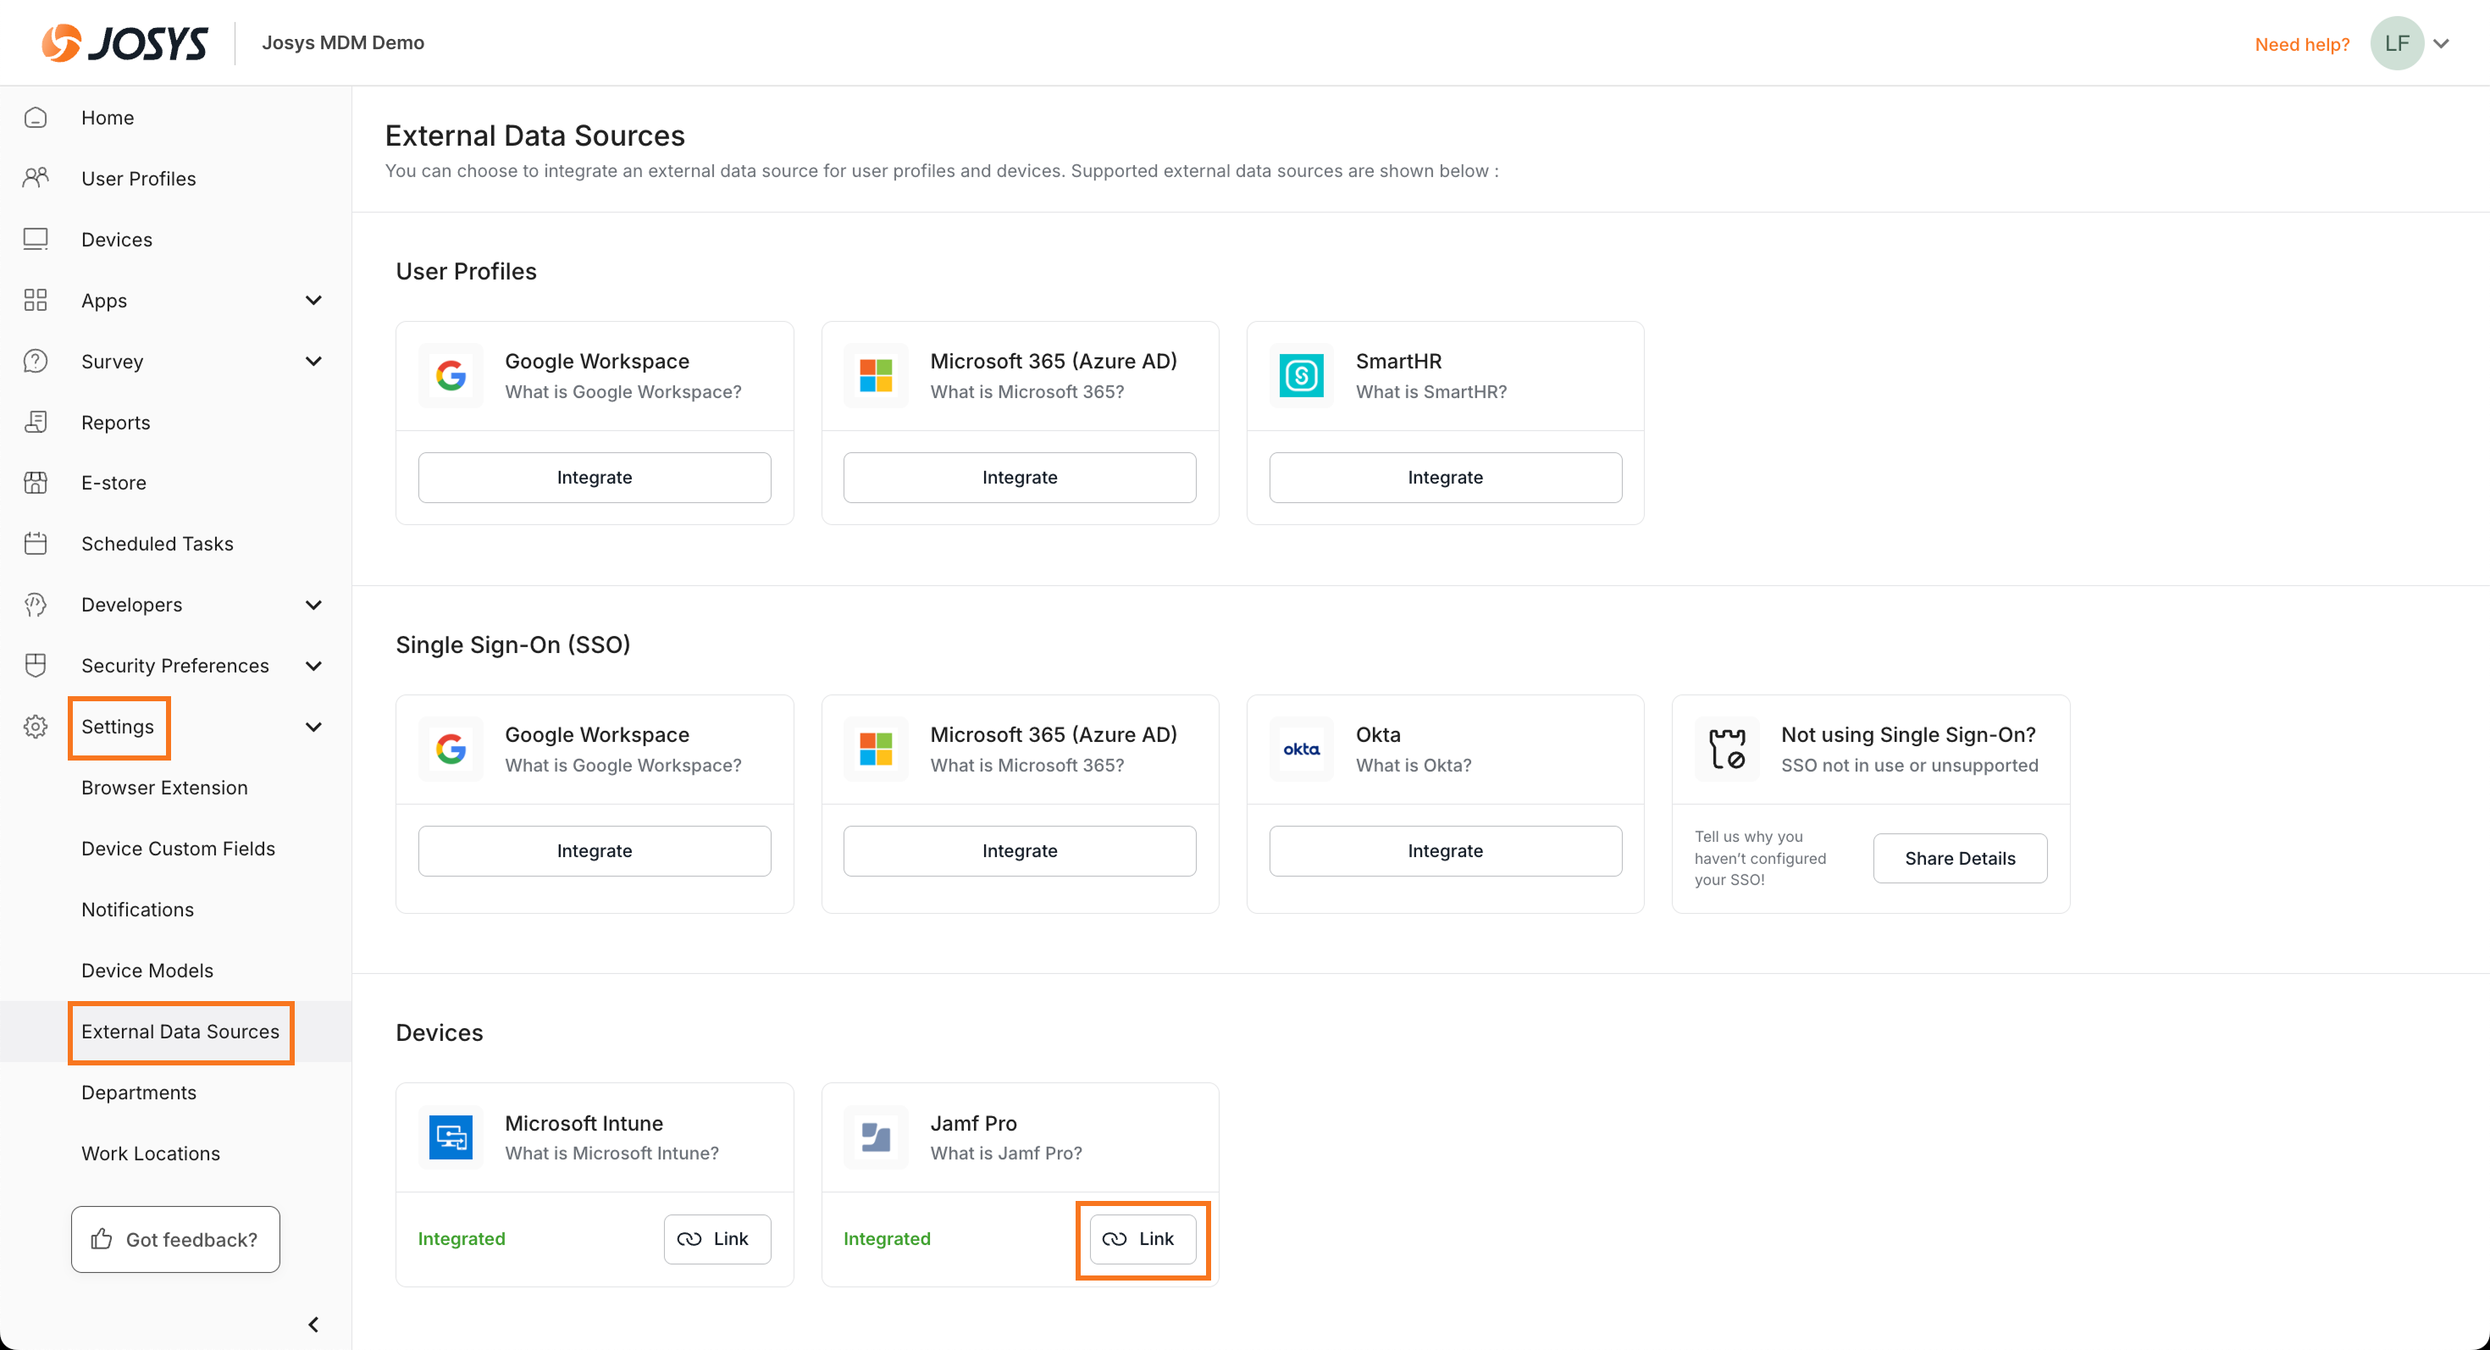Click the Okta logo in SSO section
The image size is (2490, 1350).
pos(1301,749)
